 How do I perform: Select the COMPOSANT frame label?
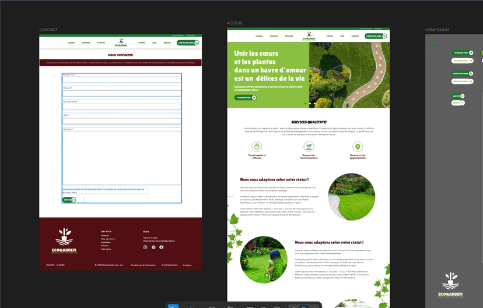(x=437, y=30)
